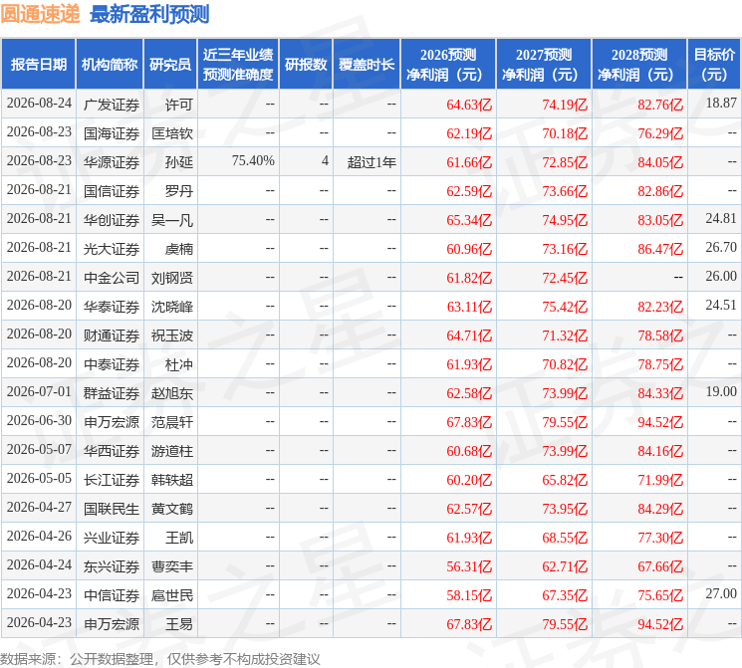Select the 报告日期 column header
The width and height of the screenshot is (742, 668).
pyautogui.click(x=38, y=65)
